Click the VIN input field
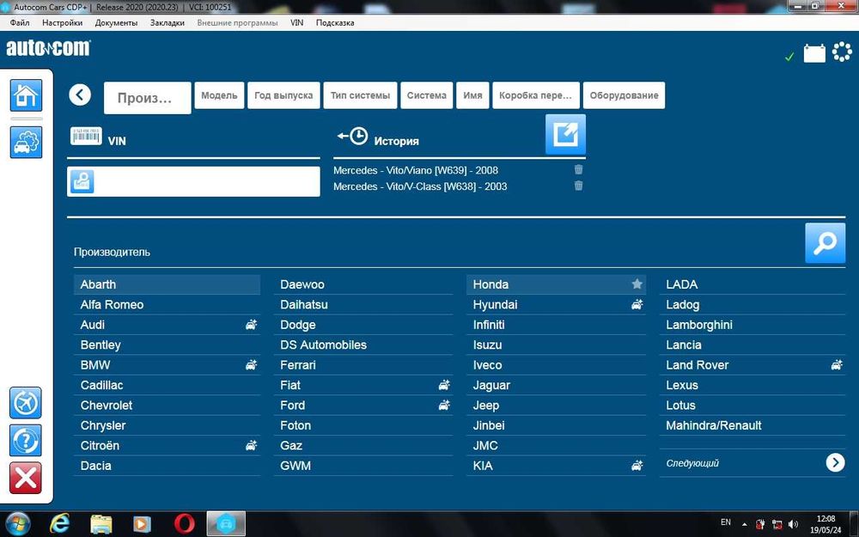 [x=193, y=181]
